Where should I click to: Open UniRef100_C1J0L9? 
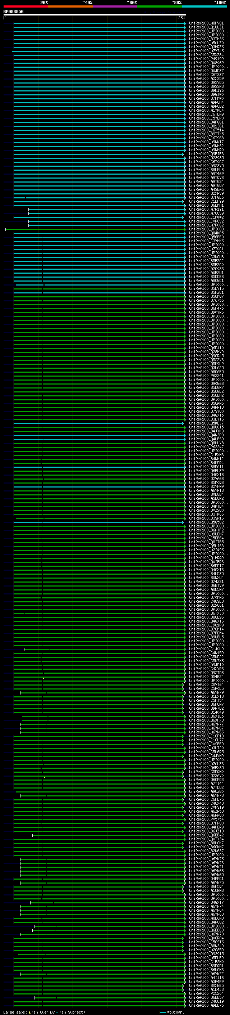206,648
